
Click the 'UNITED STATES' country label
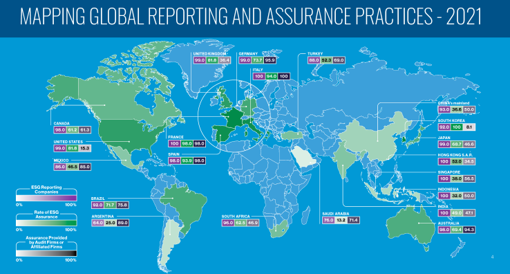[68, 142]
